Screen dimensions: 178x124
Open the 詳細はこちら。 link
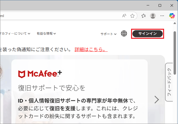click(x=91, y=49)
